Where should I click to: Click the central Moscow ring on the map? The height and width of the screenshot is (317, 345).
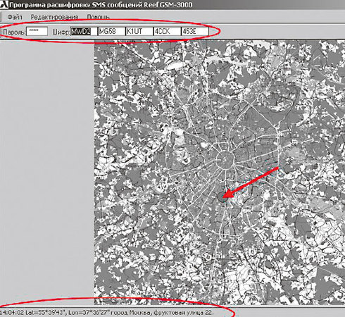[225, 160]
